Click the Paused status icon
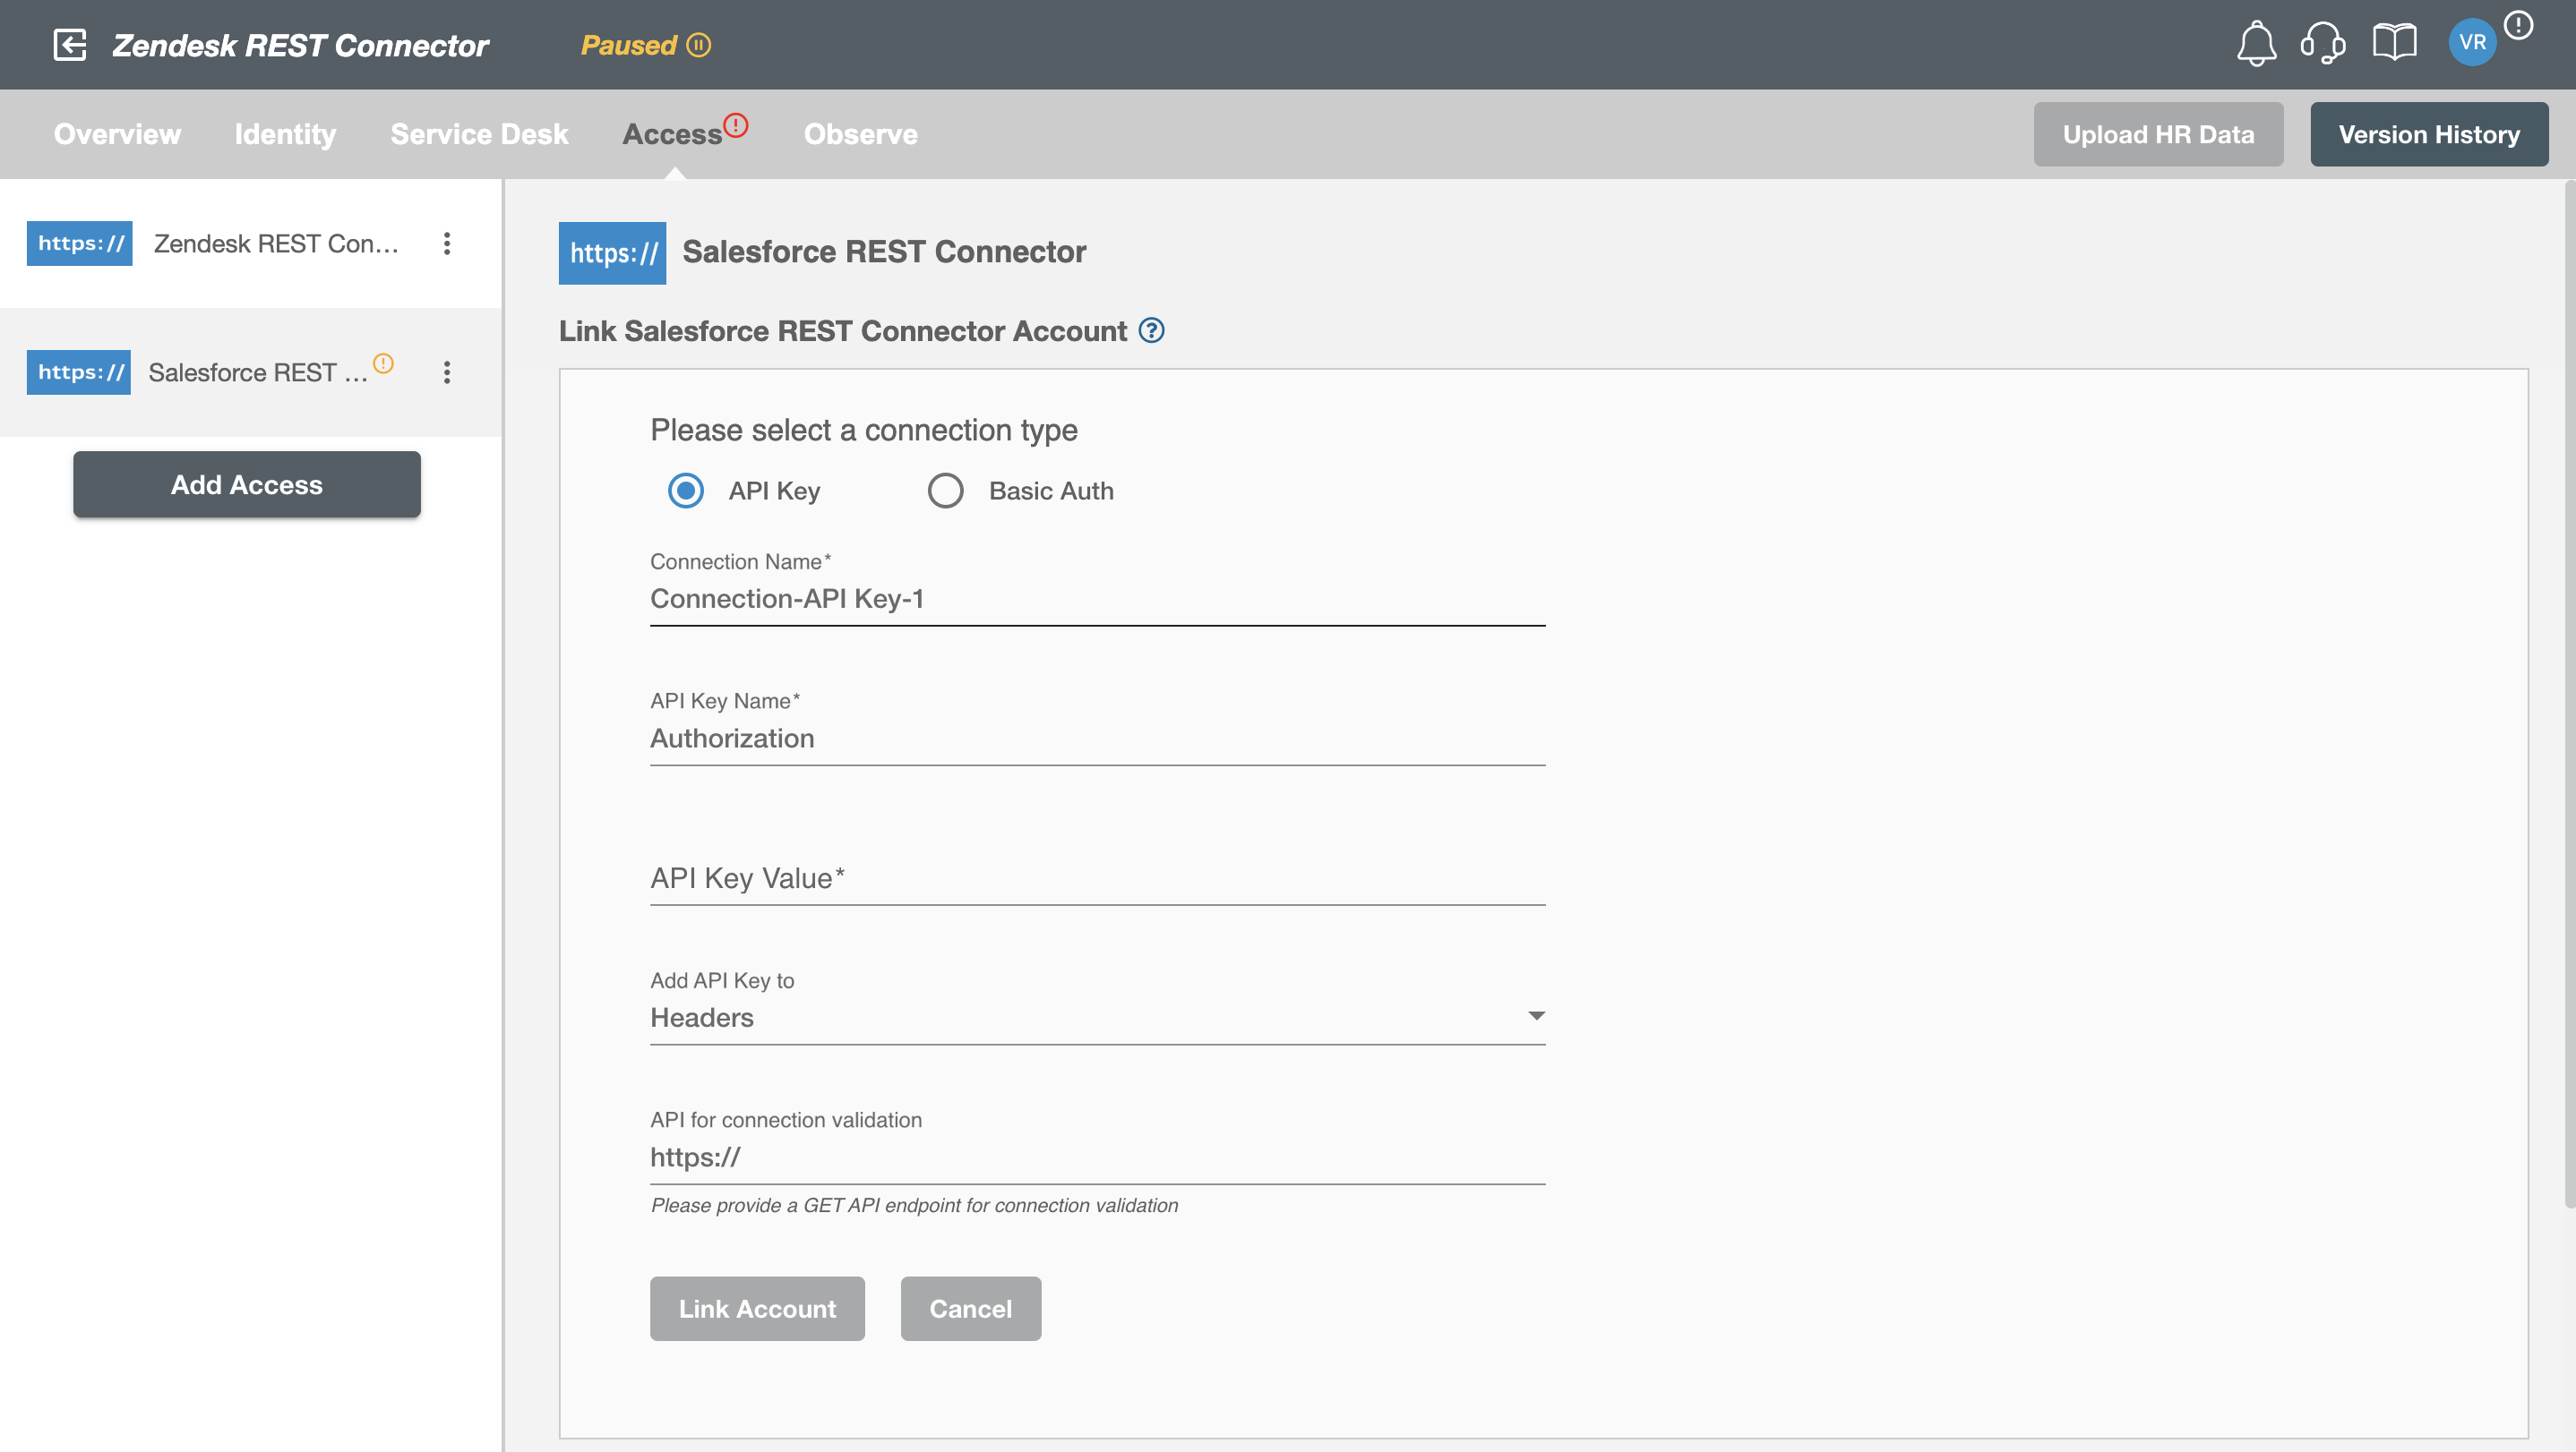 click(699, 45)
